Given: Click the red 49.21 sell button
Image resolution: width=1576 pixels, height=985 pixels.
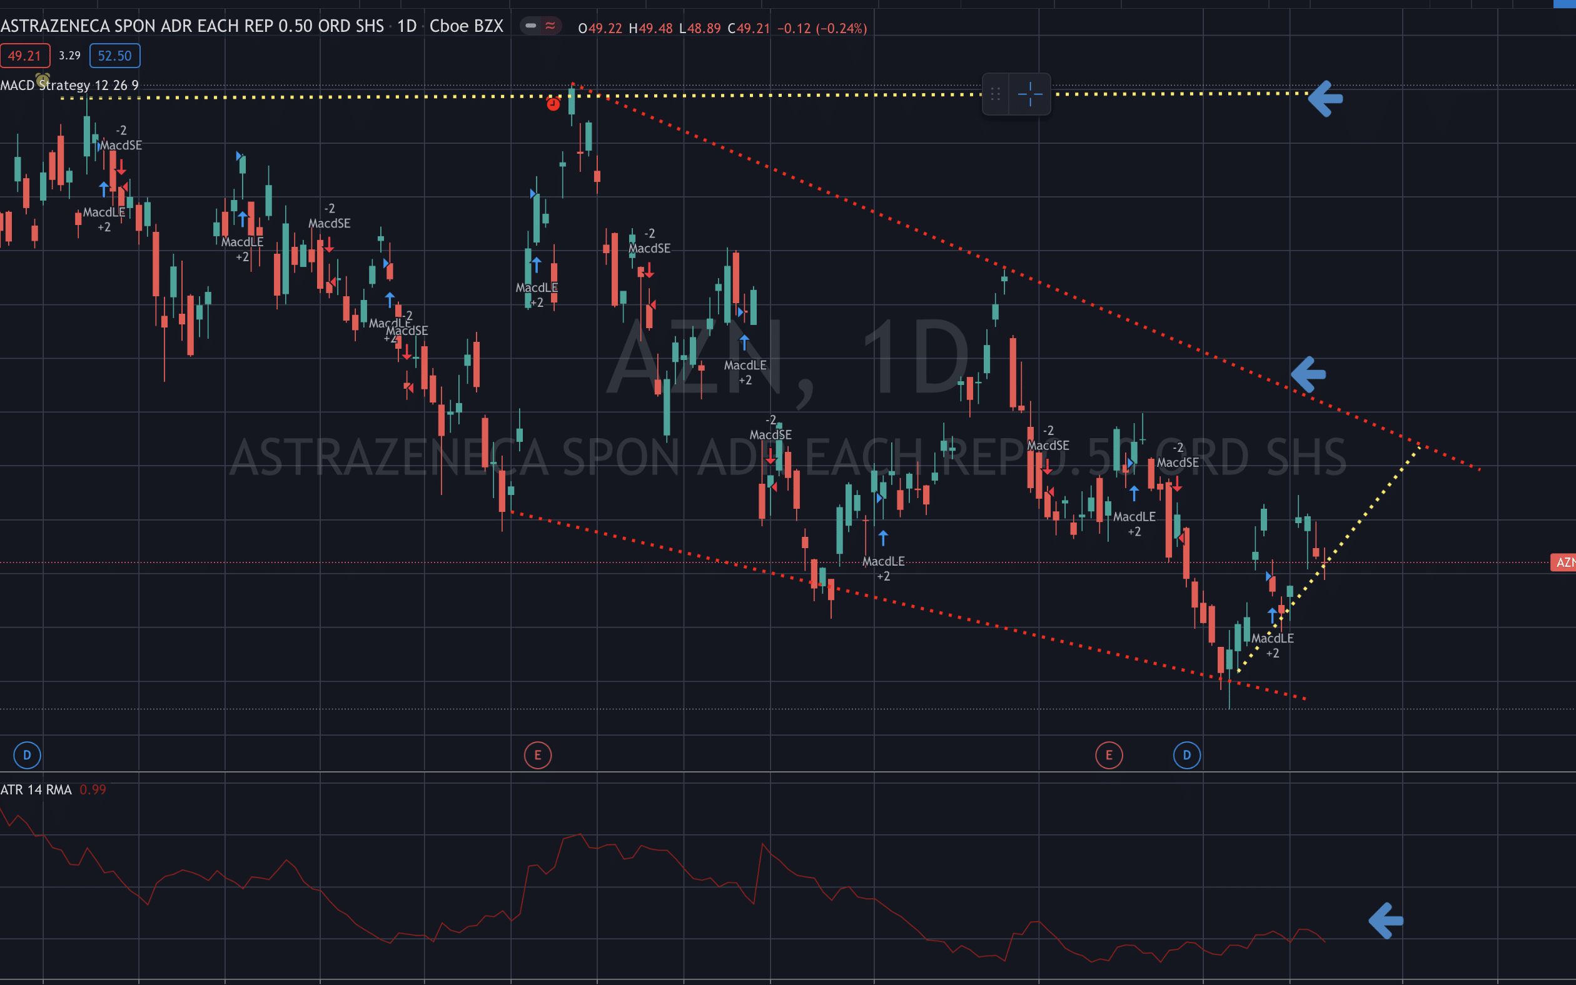Looking at the screenshot, I should (25, 56).
